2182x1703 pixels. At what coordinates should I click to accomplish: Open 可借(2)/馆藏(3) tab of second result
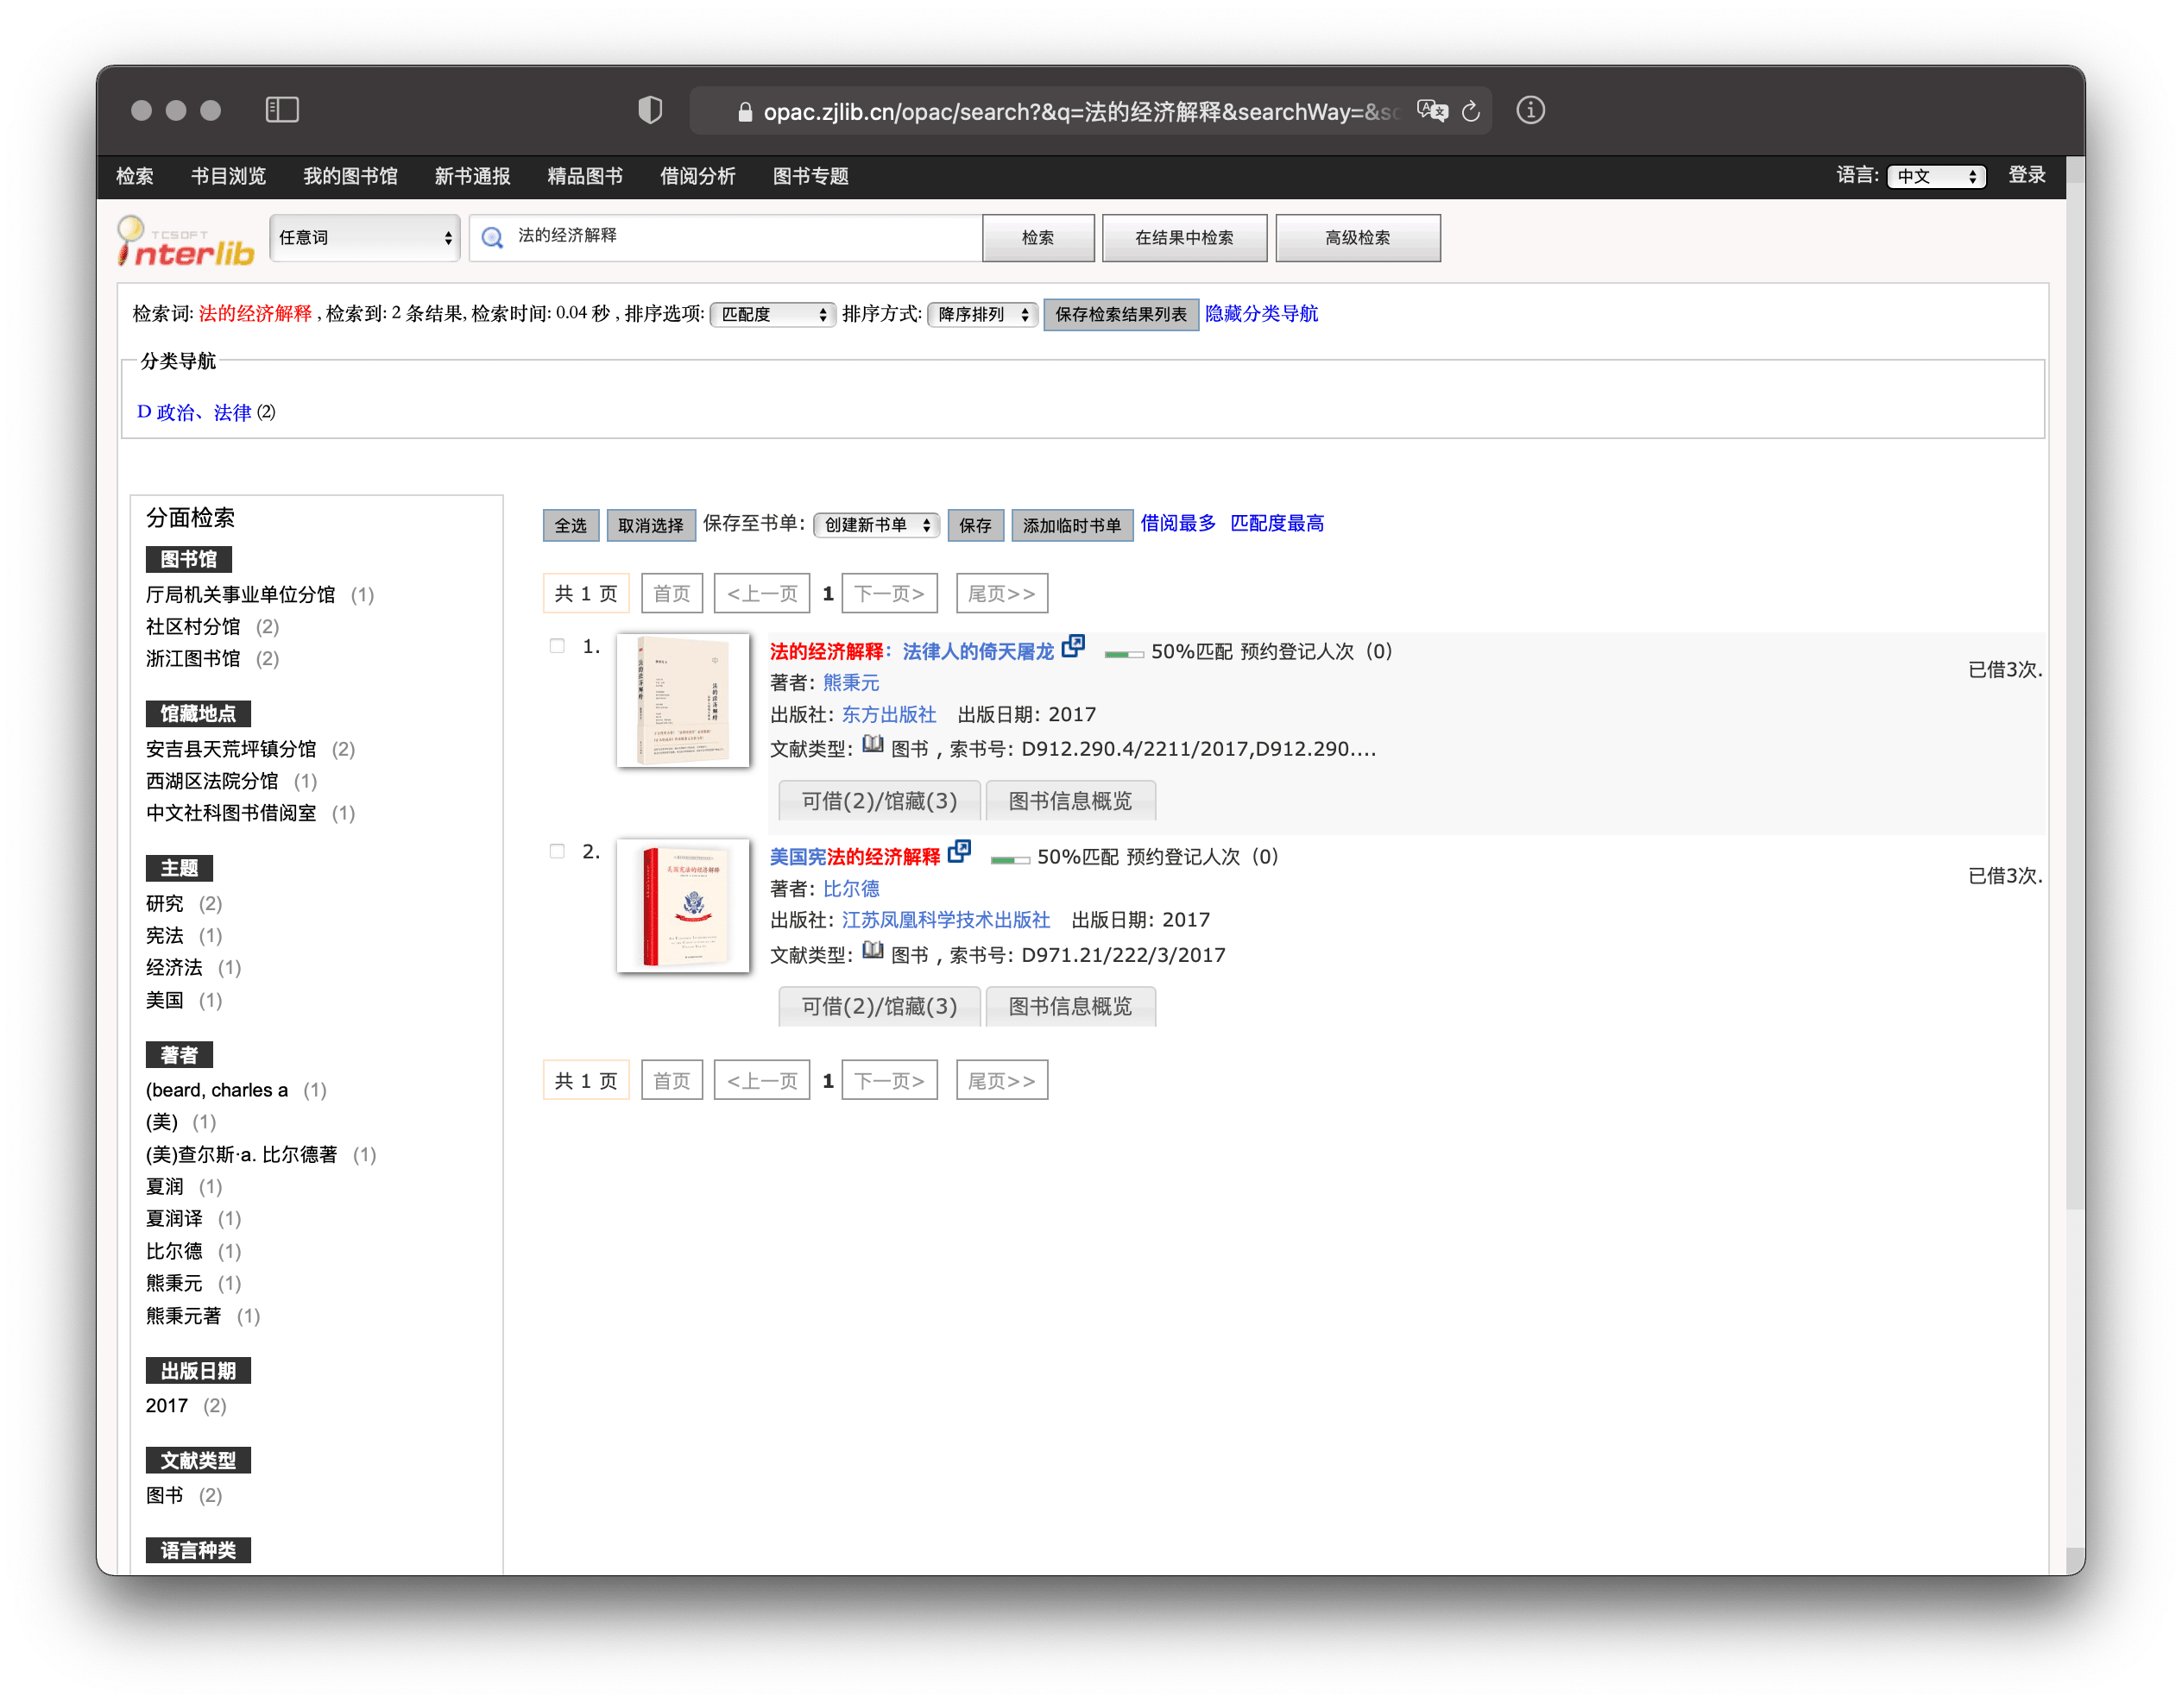pos(880,1007)
